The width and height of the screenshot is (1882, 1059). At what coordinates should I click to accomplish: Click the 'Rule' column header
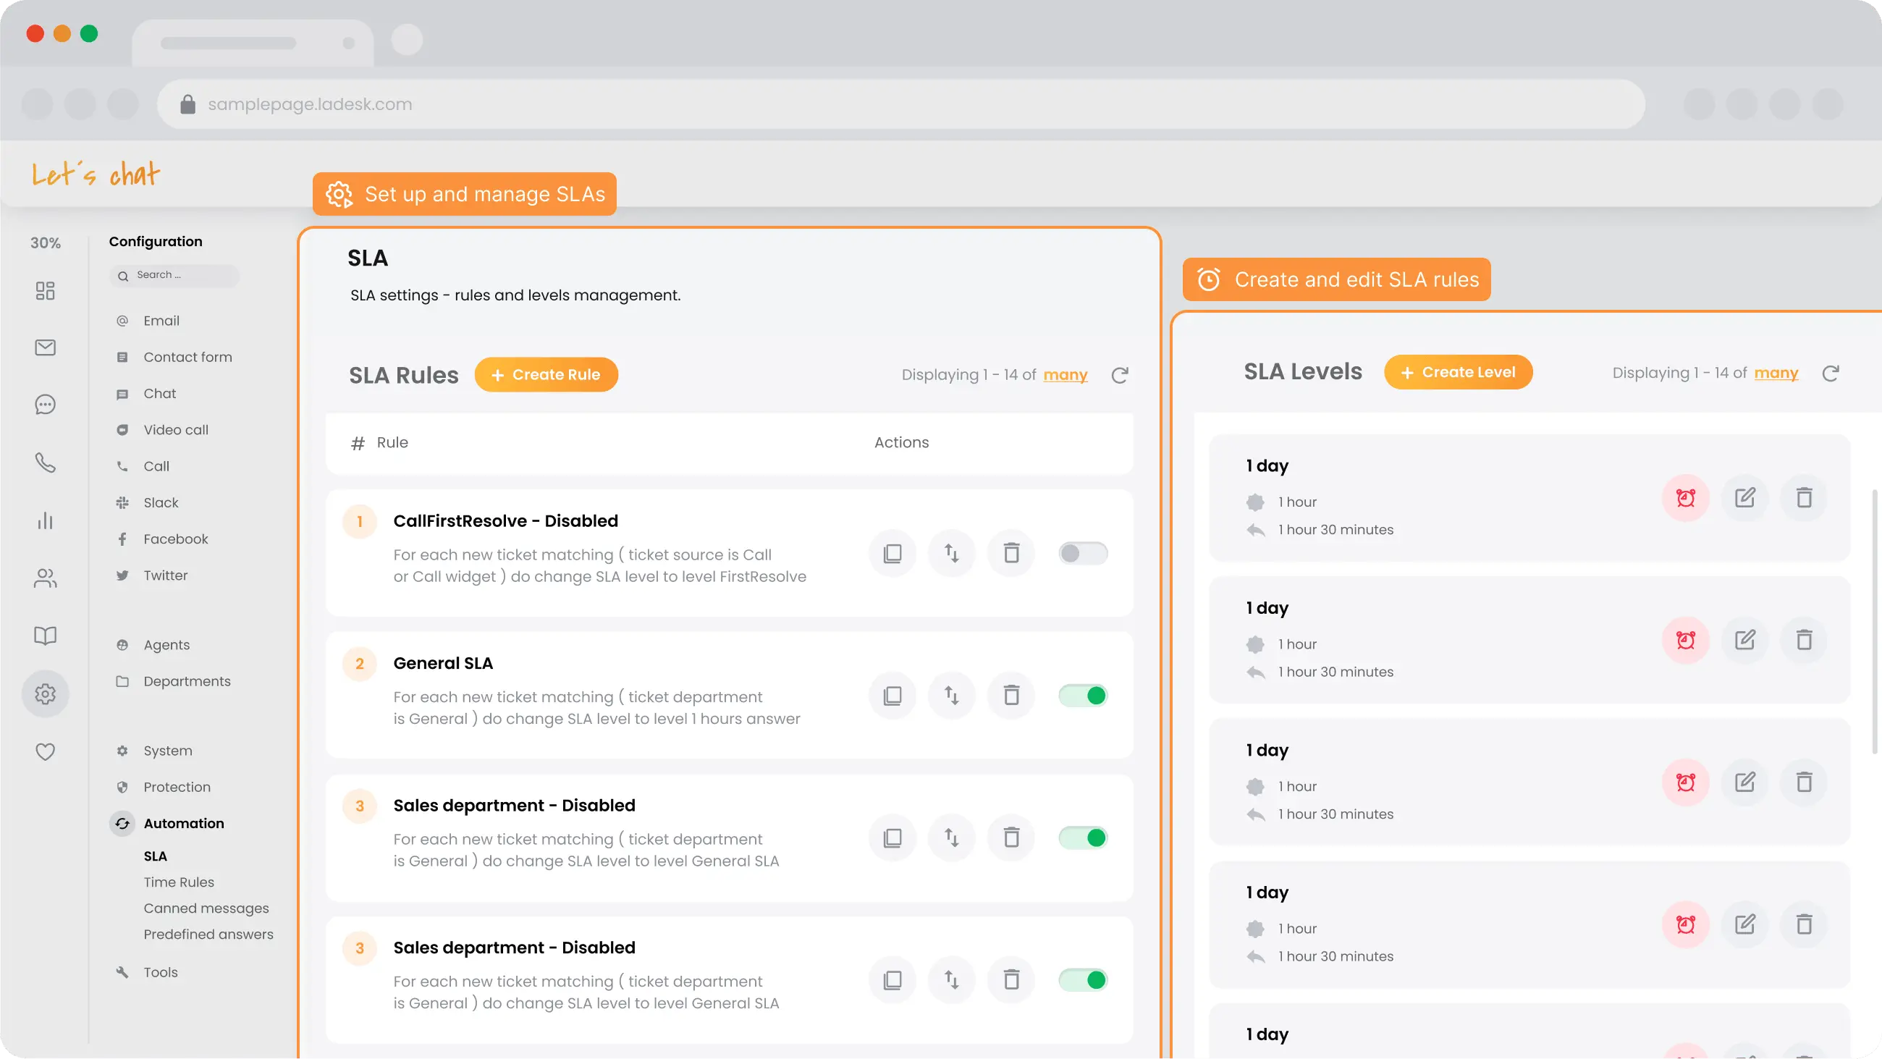(x=392, y=443)
